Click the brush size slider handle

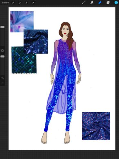(x=3, y=27)
